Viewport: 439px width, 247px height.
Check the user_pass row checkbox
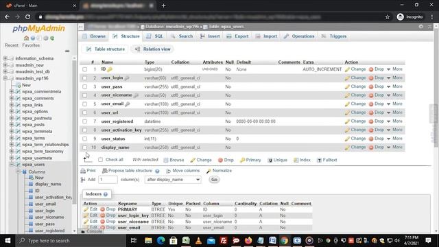point(85,86)
